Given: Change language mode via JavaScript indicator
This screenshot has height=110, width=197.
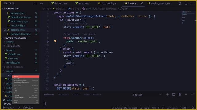Looking at the screenshot, I should (172, 108).
